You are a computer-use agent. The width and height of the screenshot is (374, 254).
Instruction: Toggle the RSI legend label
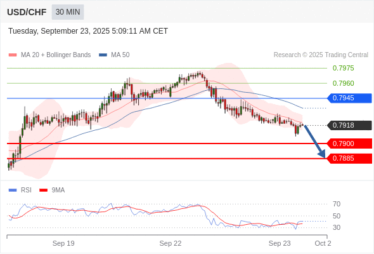tap(26, 190)
